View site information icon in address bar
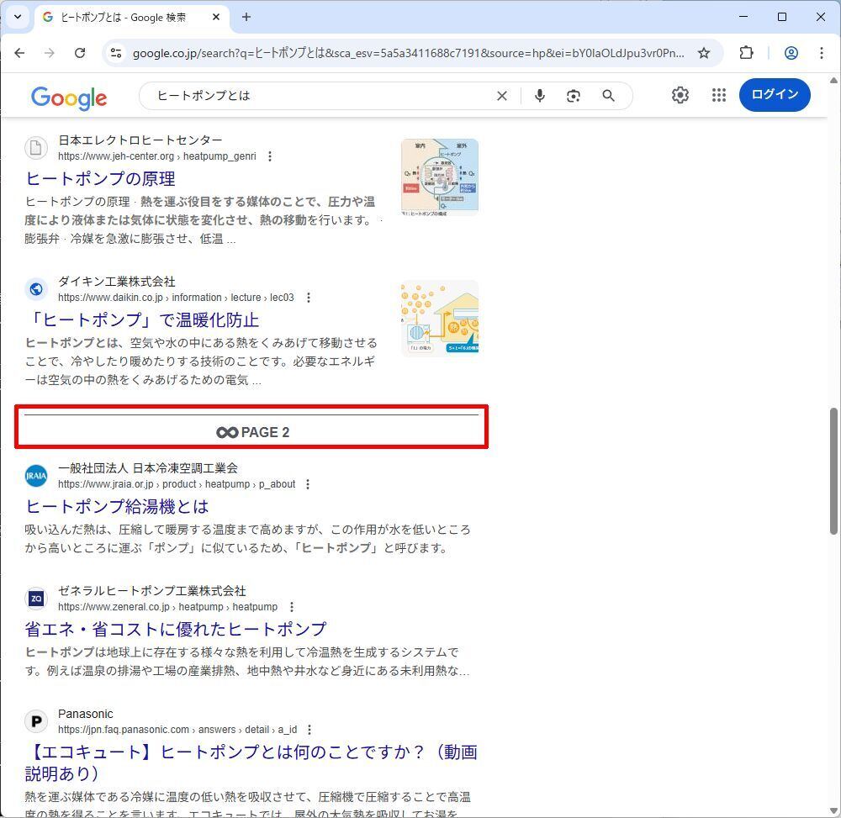This screenshot has width=841, height=818. click(116, 52)
